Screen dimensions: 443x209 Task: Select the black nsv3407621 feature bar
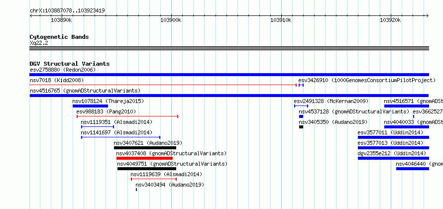pos(145,148)
